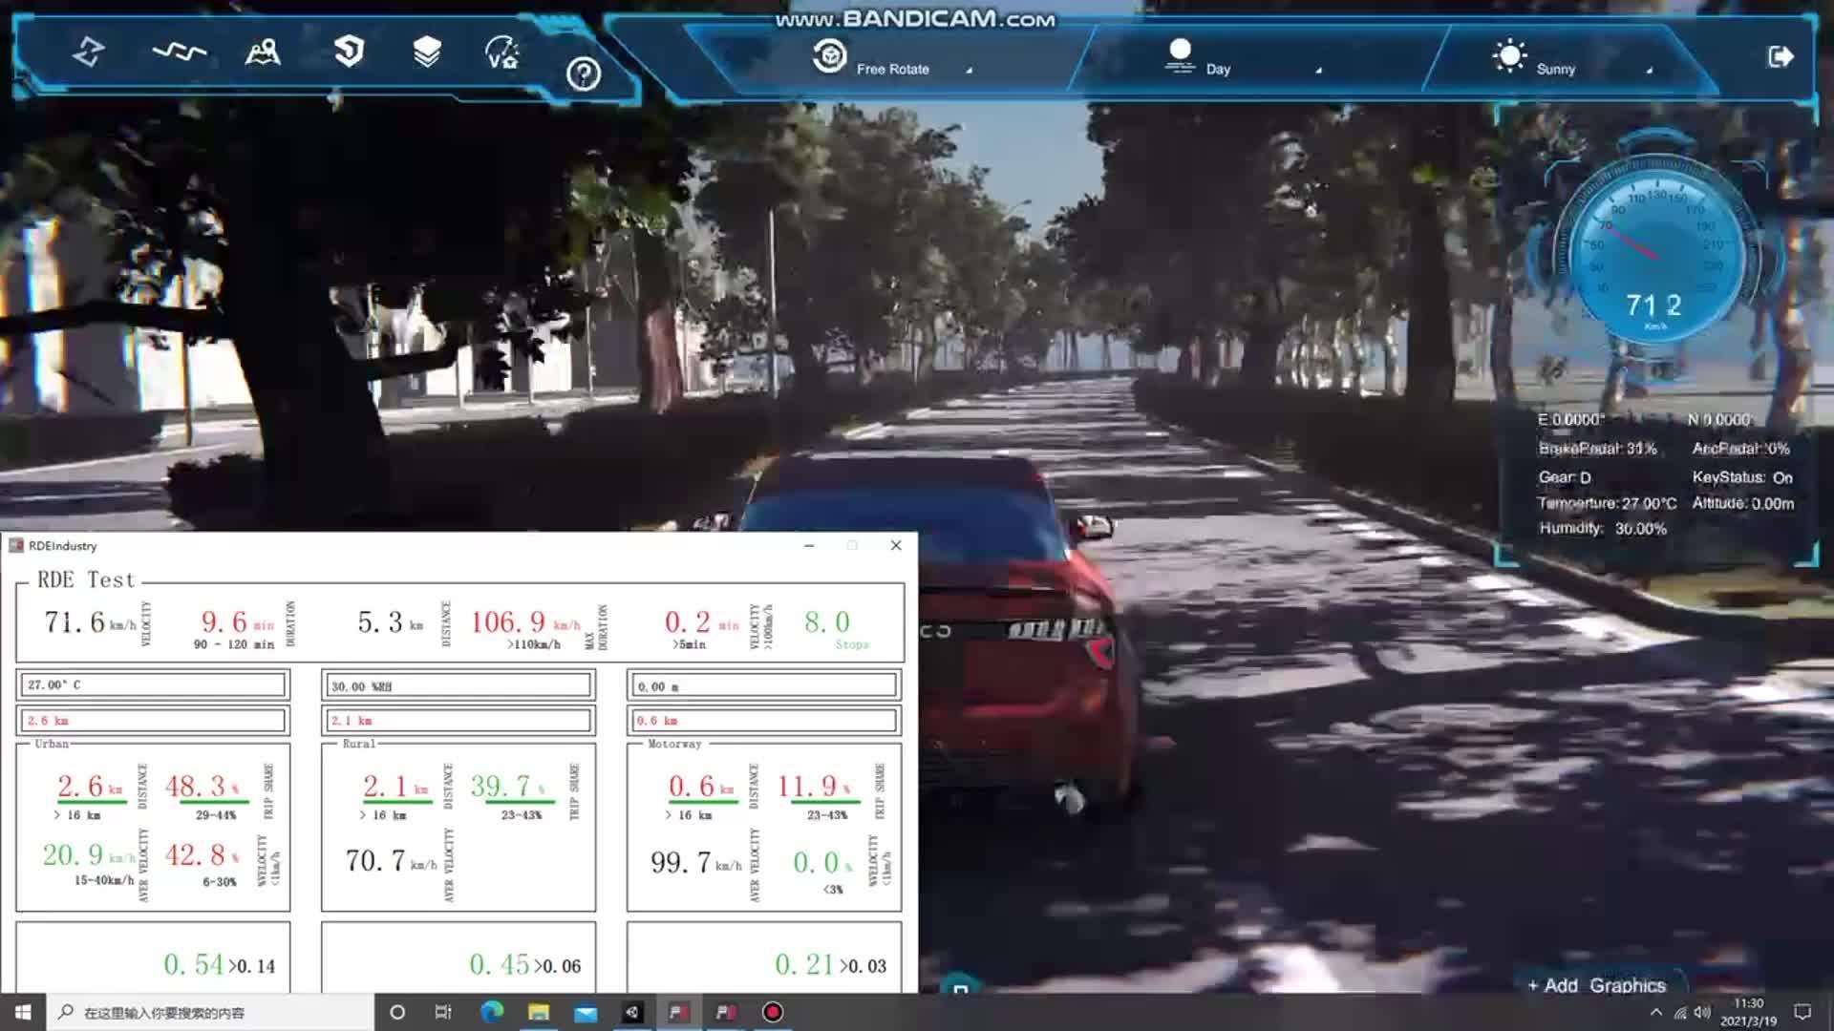Click the Day time-of-day sun icon
The image size is (1834, 1031).
[1181, 55]
